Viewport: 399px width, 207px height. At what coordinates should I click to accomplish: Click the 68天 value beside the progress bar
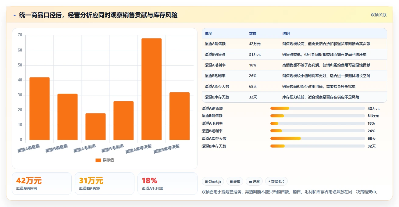(x=372, y=139)
